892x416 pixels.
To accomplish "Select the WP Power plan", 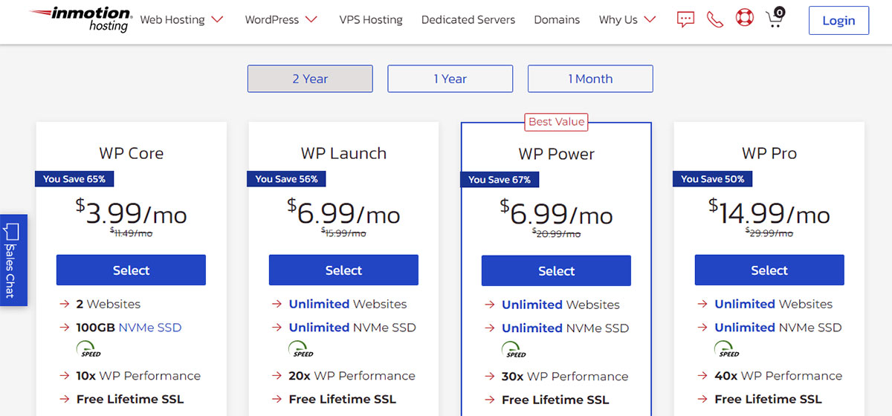I will tap(556, 271).
